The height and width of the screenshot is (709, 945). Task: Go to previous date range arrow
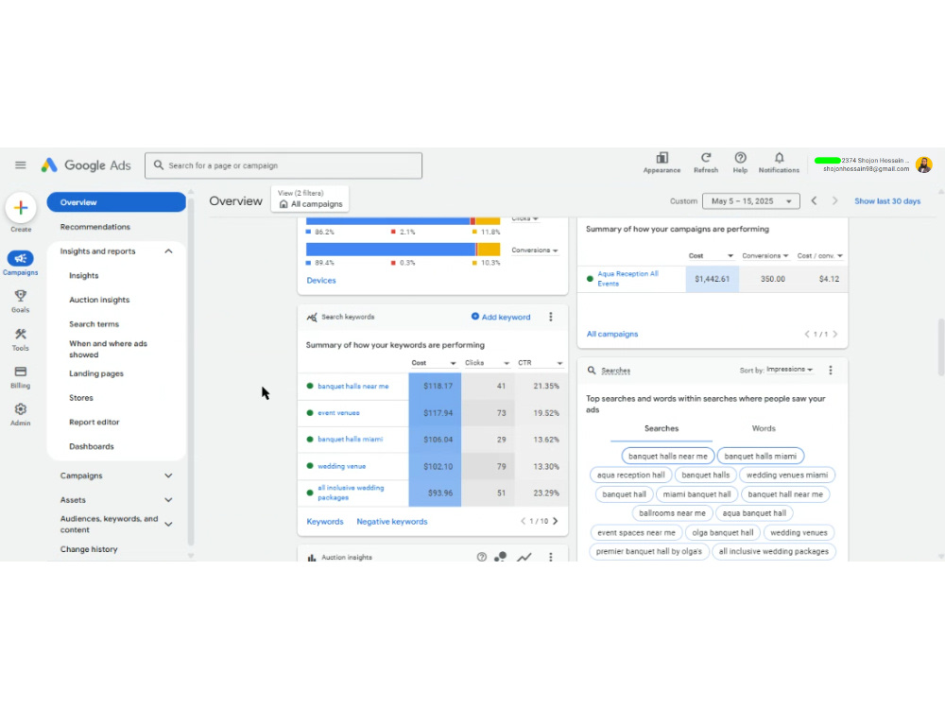(815, 200)
